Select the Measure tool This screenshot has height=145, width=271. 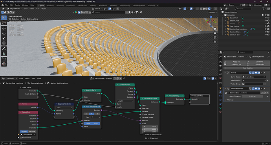(x=4, y=54)
